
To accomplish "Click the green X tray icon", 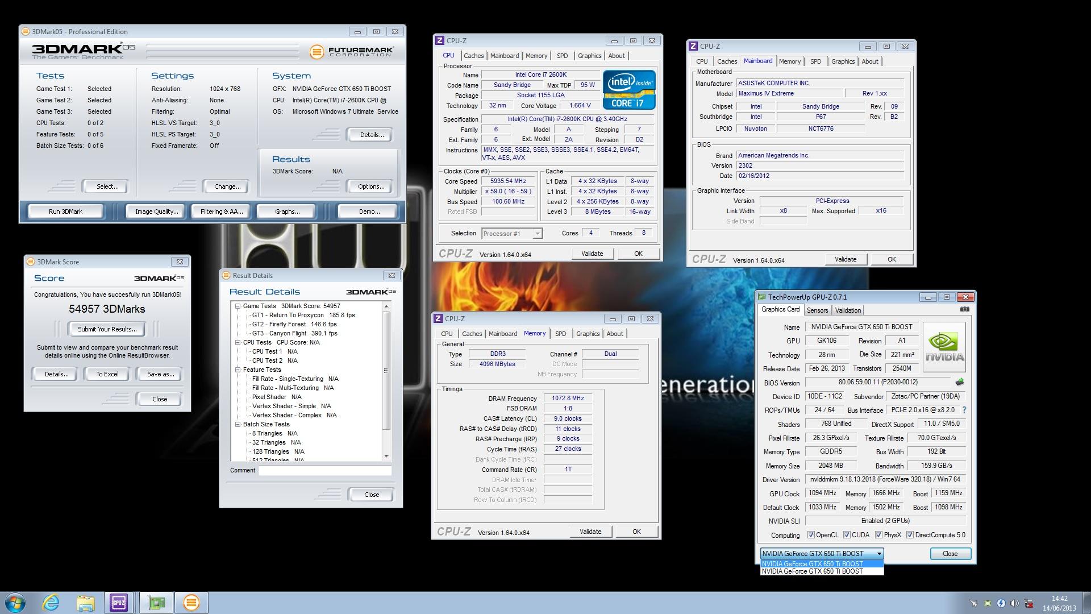I will 987,603.
